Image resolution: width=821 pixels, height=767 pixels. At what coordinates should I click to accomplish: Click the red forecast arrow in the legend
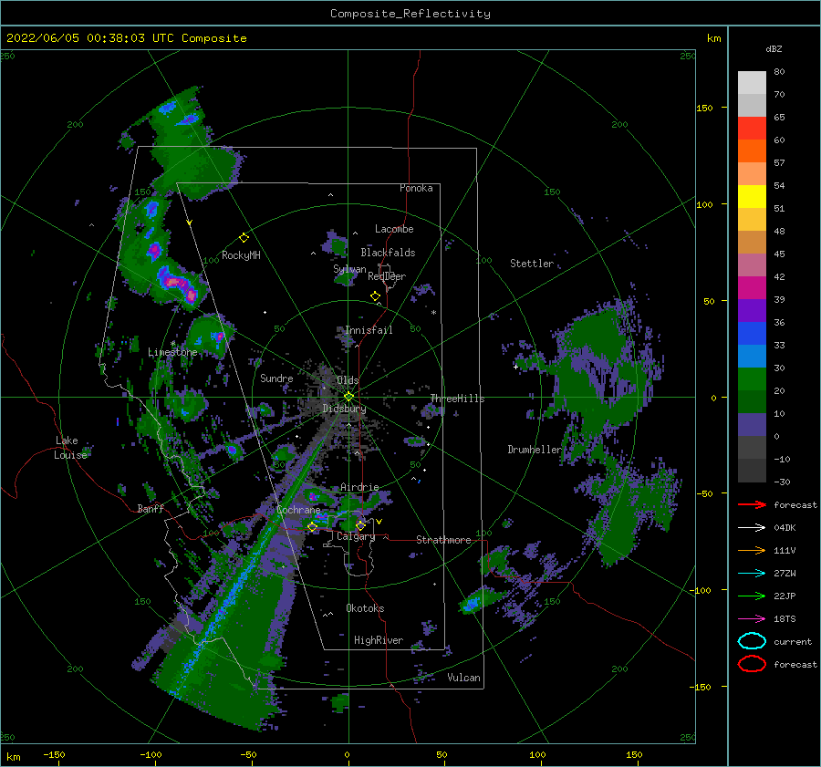coord(752,504)
